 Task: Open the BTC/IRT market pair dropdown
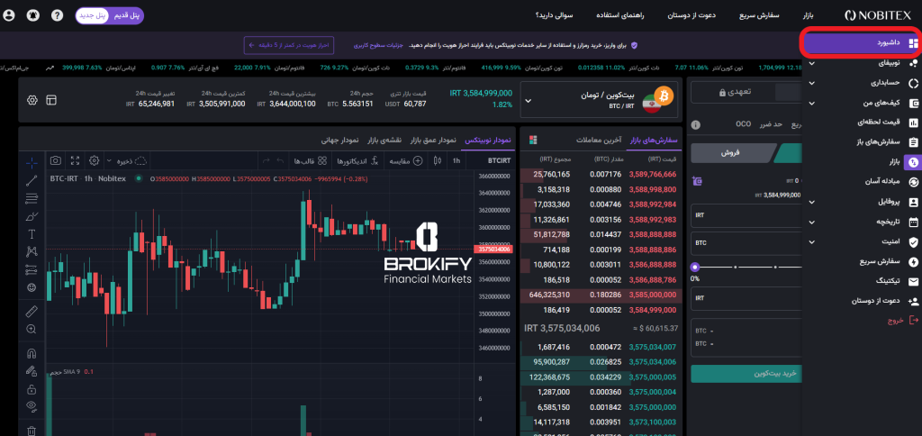point(527,99)
